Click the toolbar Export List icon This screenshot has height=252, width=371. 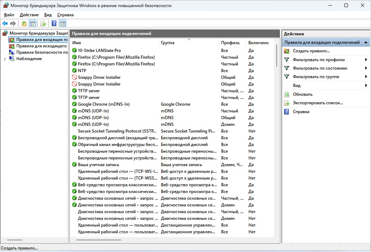point(43,24)
